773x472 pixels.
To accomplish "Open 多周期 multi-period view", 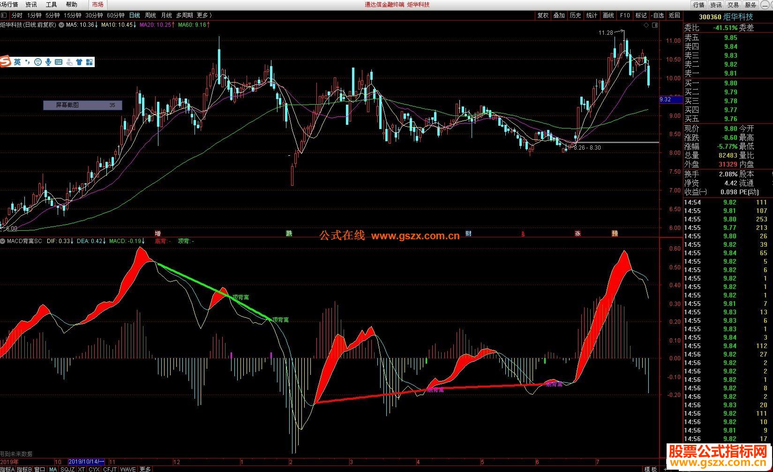I will 184,15.
